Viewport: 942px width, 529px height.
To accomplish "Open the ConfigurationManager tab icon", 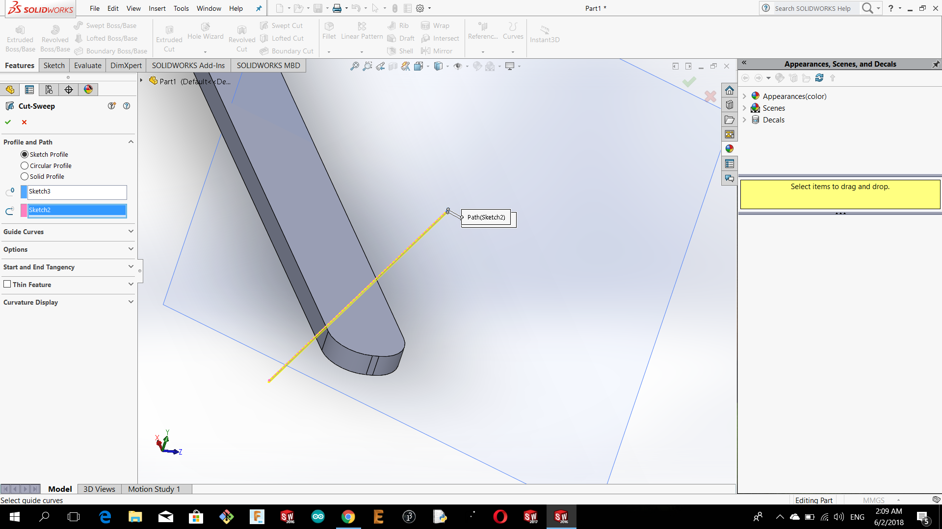I will coord(49,90).
